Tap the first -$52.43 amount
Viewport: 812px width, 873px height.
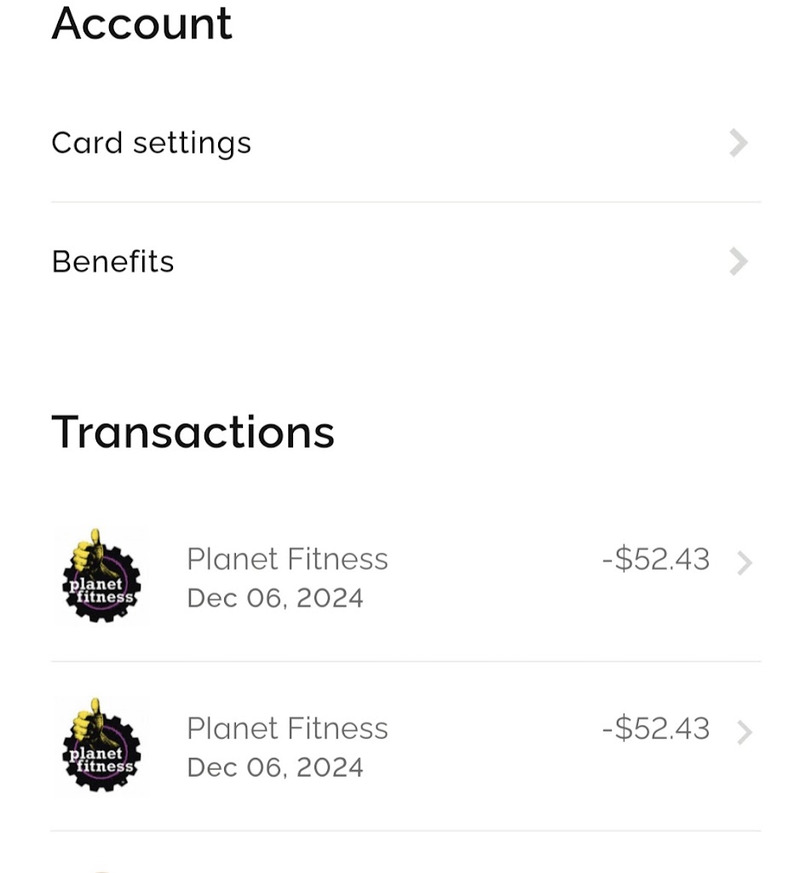coord(655,559)
